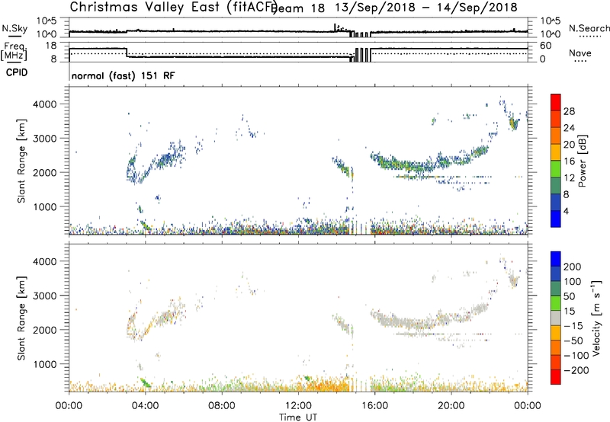Pick the dark green 50–100 Velocity segment
The height and width of the screenshot is (422, 610).
tap(556, 289)
